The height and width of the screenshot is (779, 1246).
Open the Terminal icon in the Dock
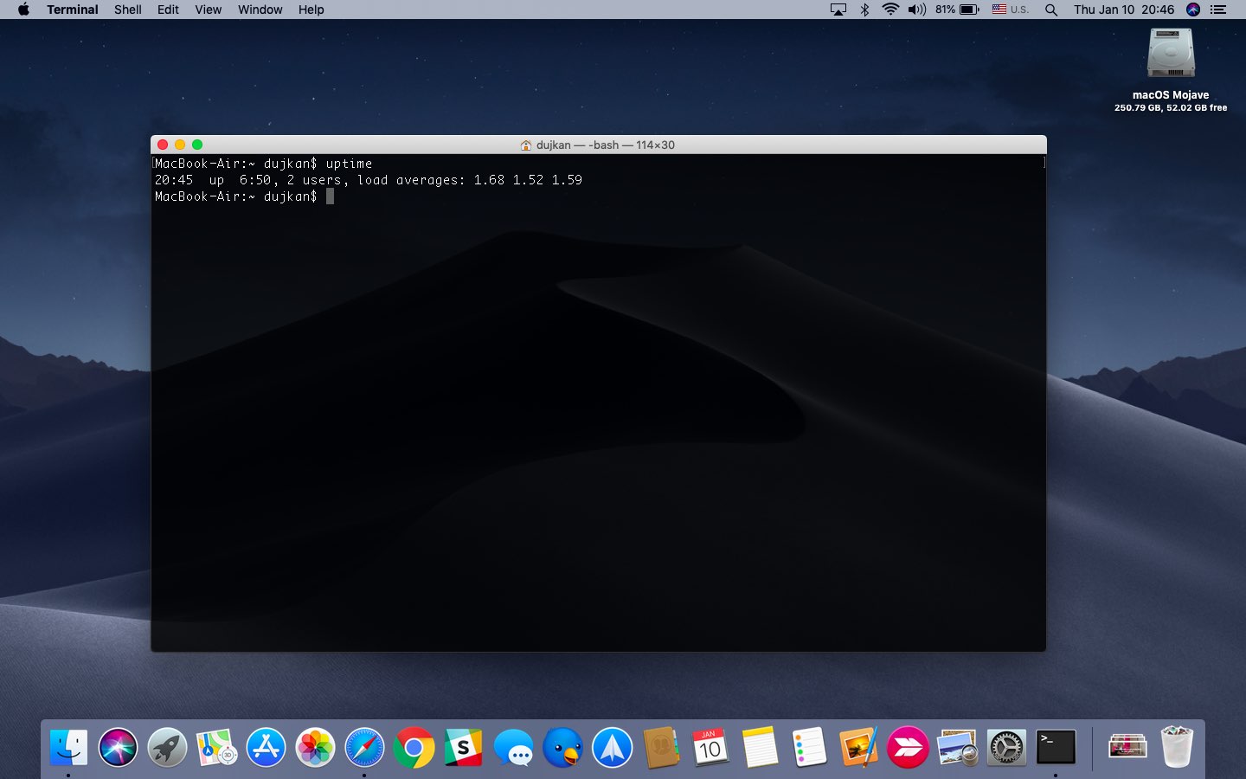(1056, 747)
